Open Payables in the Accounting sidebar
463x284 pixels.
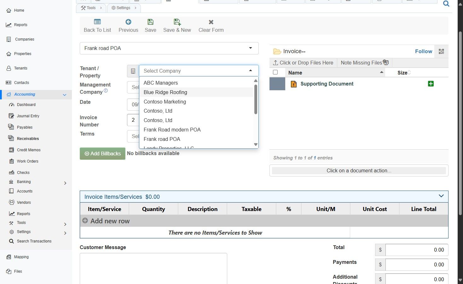pyautogui.click(x=25, y=127)
